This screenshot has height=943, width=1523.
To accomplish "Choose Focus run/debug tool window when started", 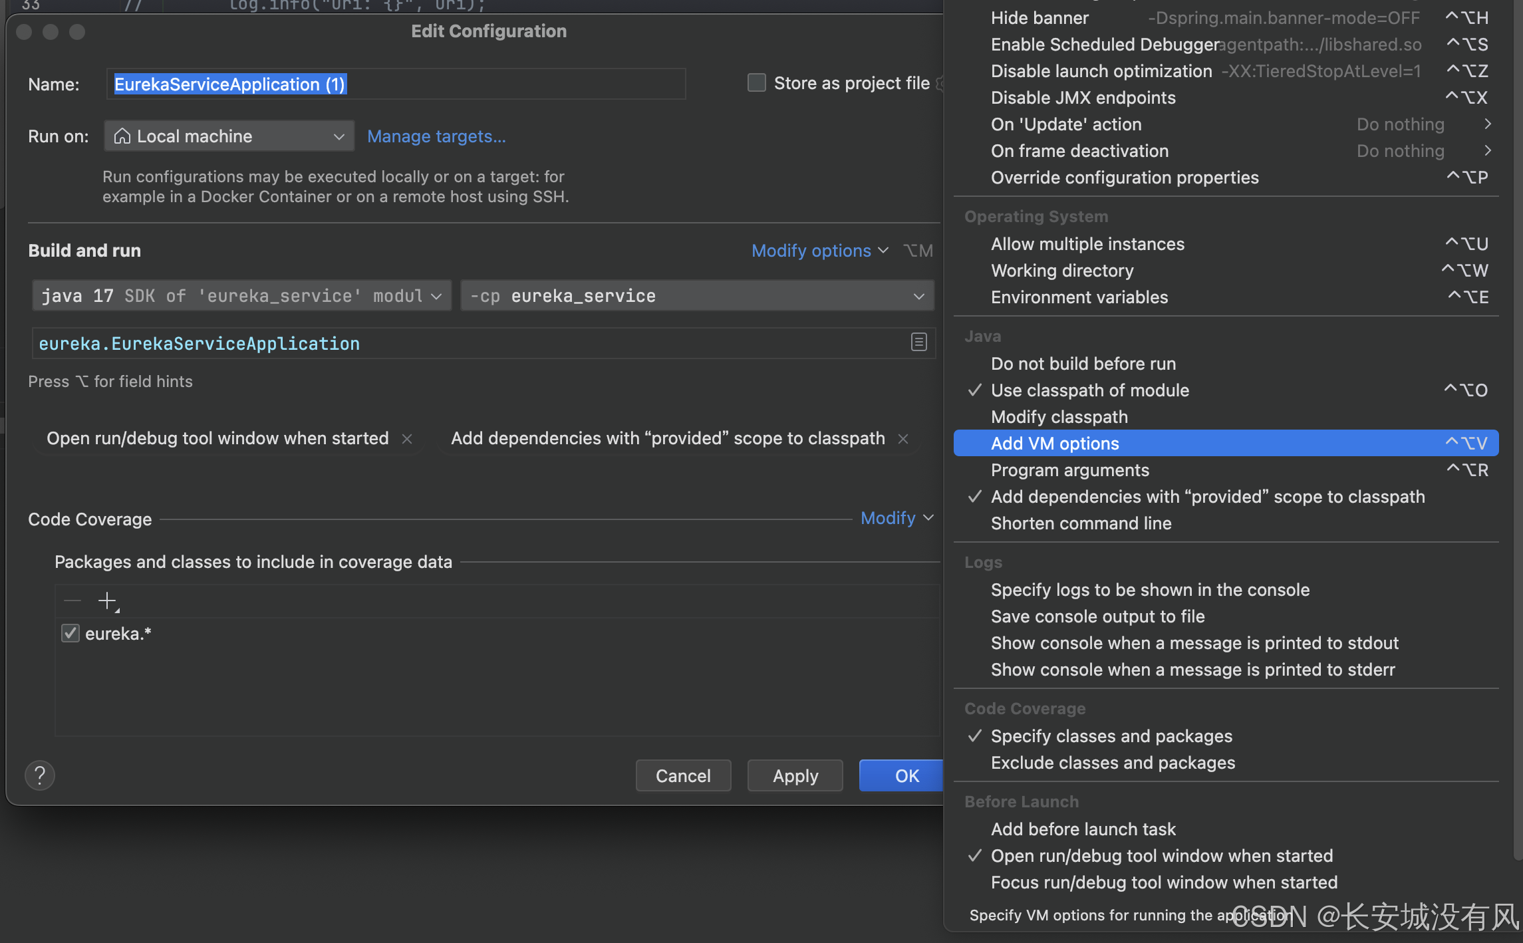I will click(x=1226, y=882).
